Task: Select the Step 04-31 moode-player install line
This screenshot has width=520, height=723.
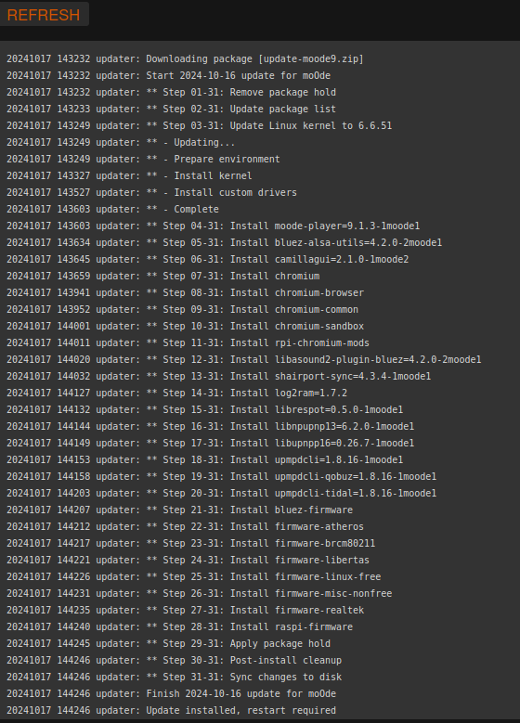Action: coord(214,226)
